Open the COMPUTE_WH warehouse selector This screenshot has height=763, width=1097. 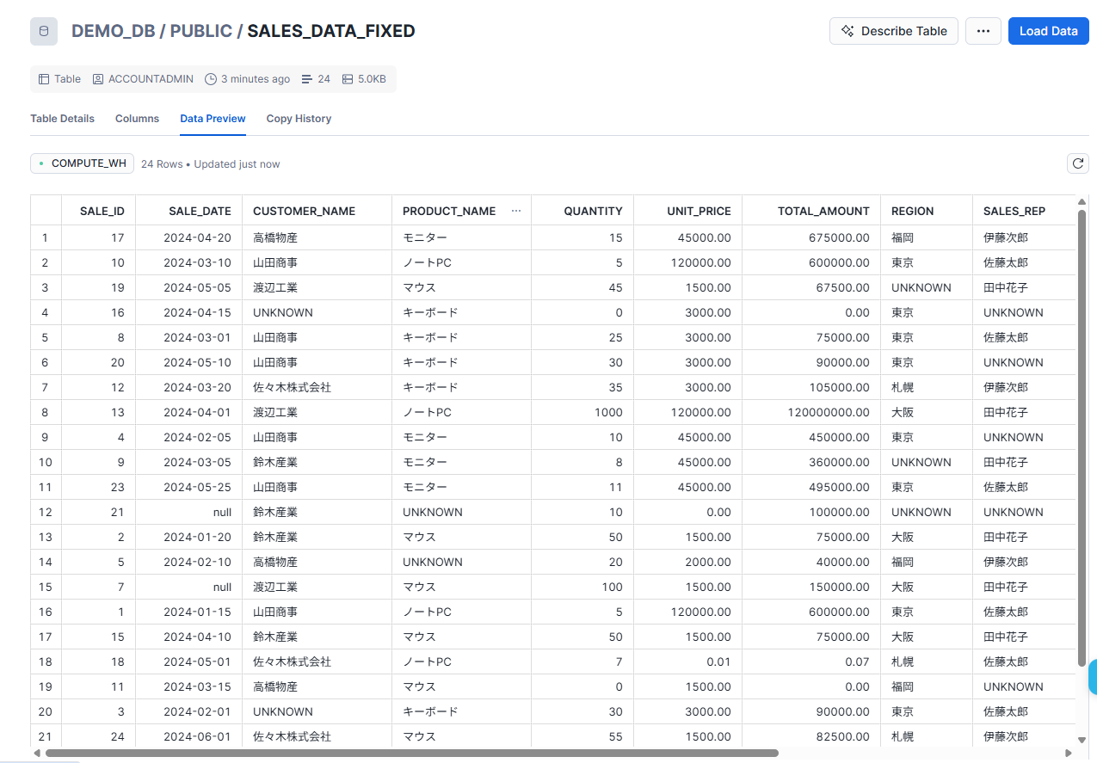(x=82, y=163)
